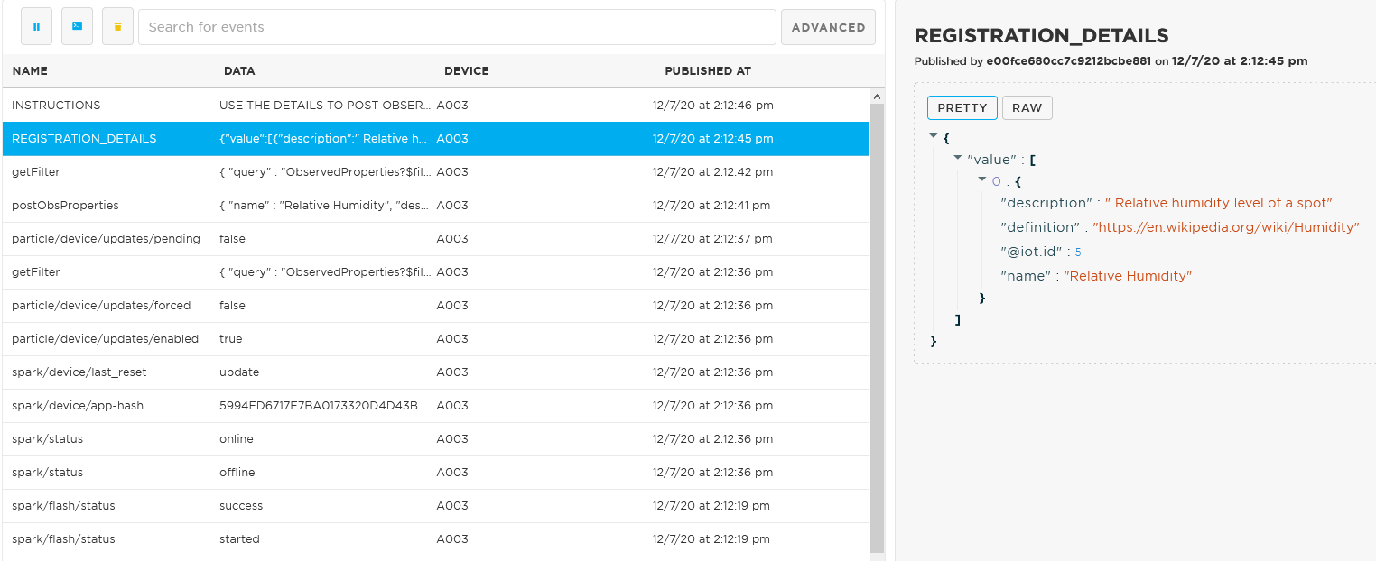
Task: Switch to RAW JSON view
Action: pyautogui.click(x=1027, y=107)
